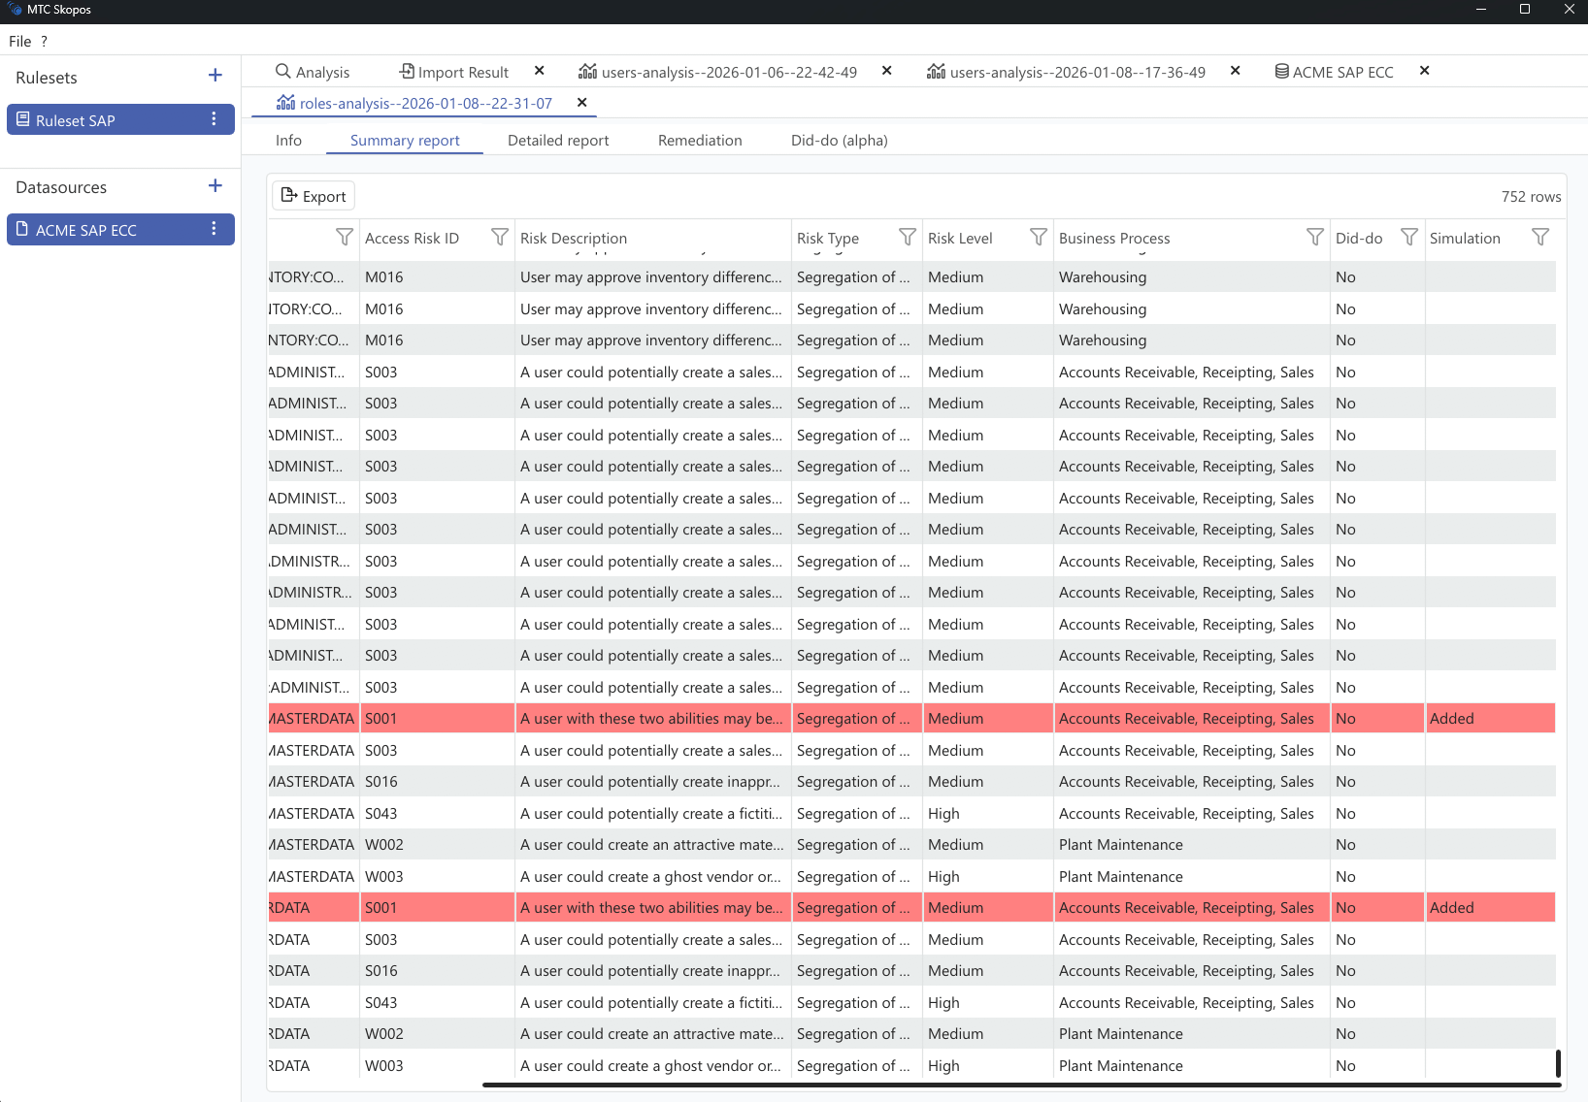Click the Export button
The image size is (1588, 1102).
(314, 196)
